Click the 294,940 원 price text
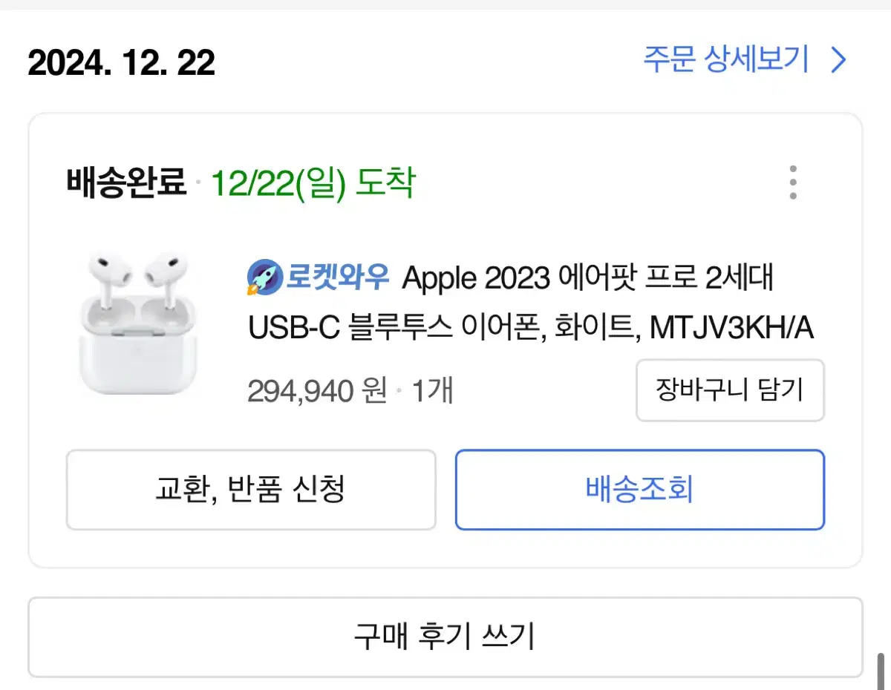The width and height of the screenshot is (891, 690). pos(317,390)
